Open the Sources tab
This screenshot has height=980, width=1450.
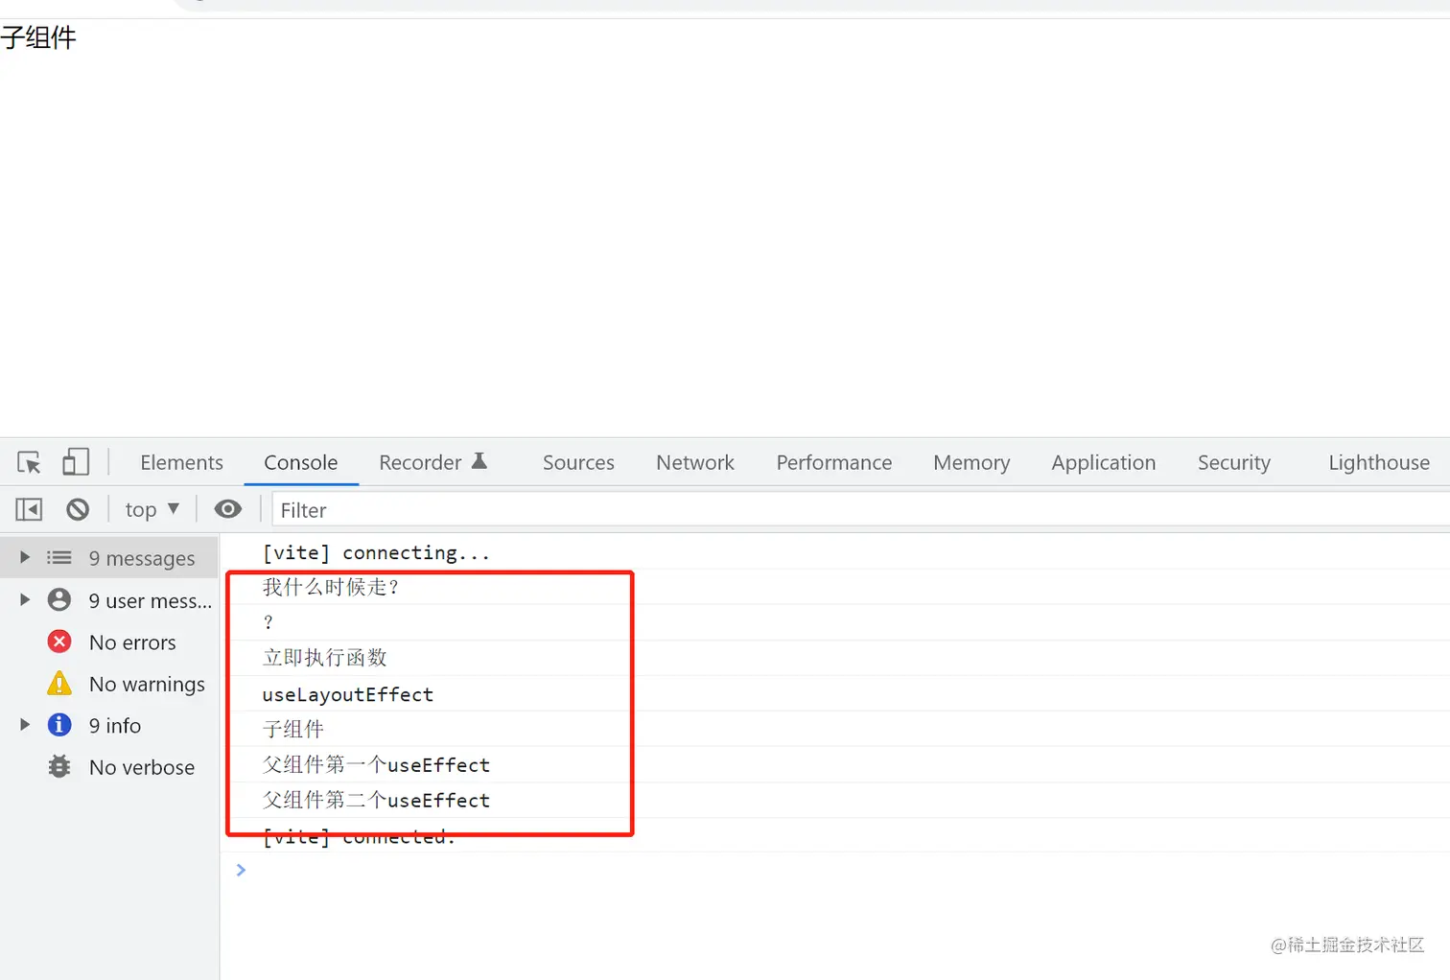[578, 462]
